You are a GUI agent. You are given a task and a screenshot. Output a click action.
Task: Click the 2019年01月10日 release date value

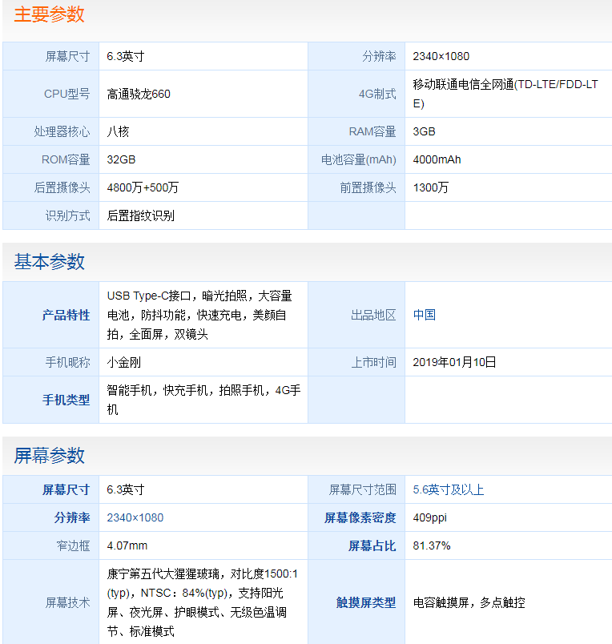[x=454, y=362]
